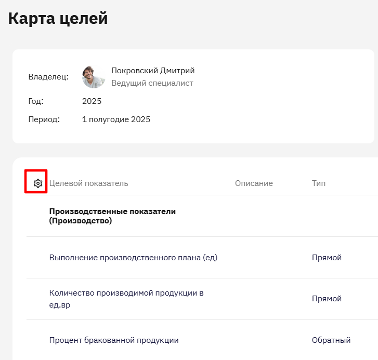378x360 pixels.
Task: Open Выполнение производственного плана (ед) indicator
Action: (133, 258)
